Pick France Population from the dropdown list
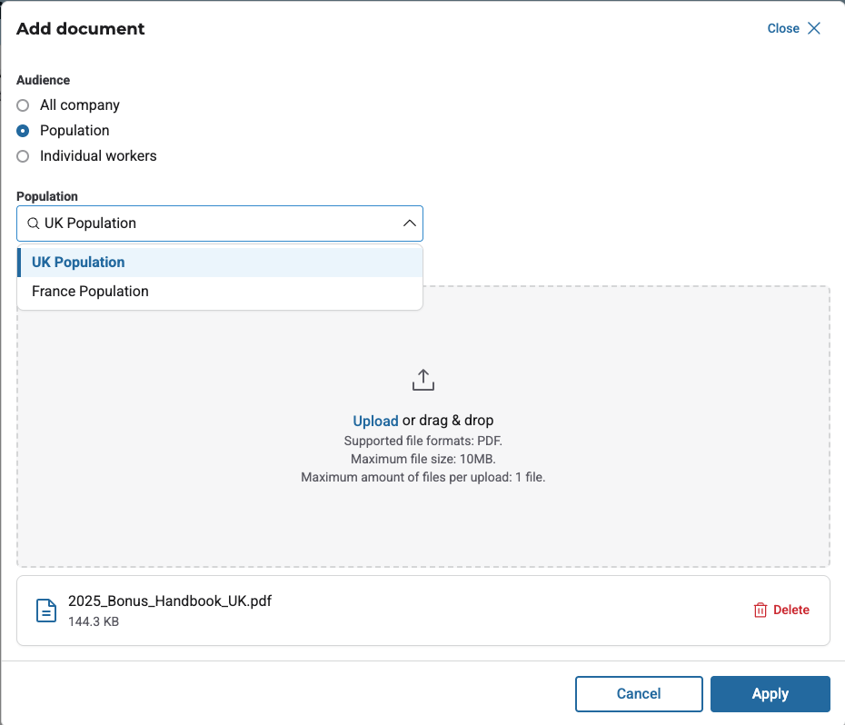Image resolution: width=845 pixels, height=725 pixels. pos(90,292)
